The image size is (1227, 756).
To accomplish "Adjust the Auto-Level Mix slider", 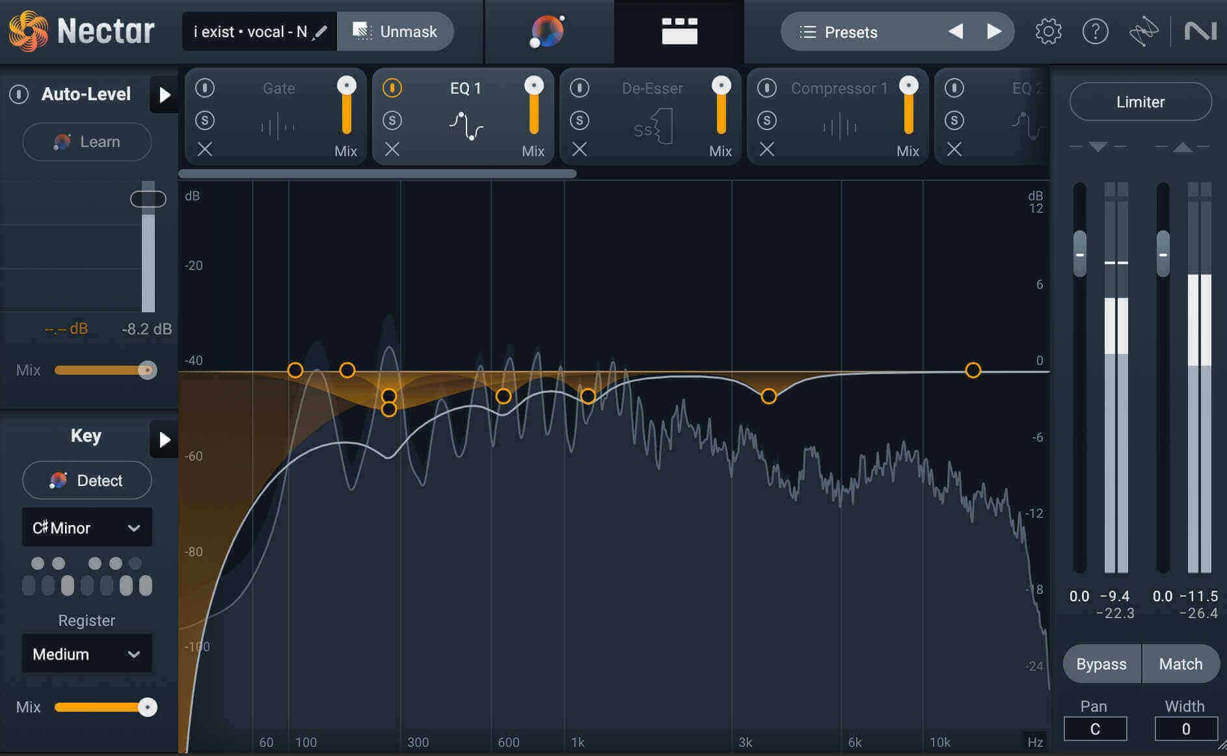I will tap(105, 370).
